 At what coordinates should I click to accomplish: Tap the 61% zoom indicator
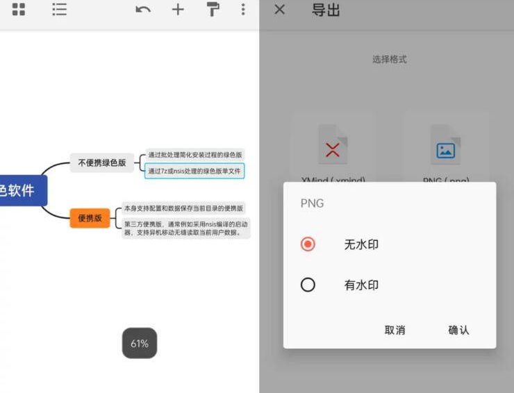point(140,343)
